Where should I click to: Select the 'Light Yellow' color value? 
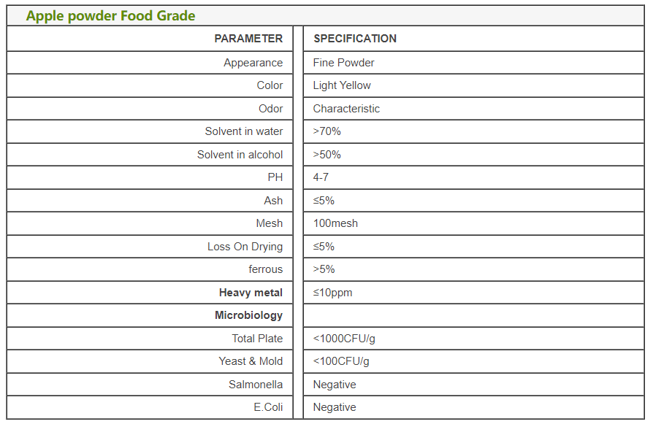342,85
